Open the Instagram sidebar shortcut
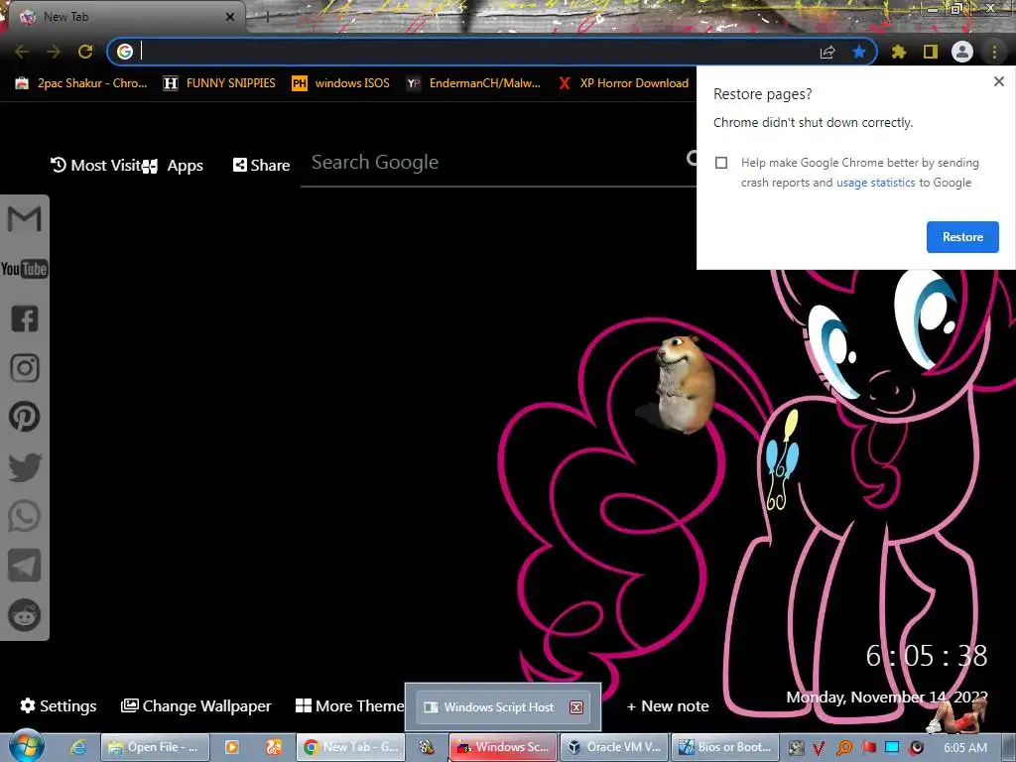This screenshot has width=1016, height=762. 25,368
